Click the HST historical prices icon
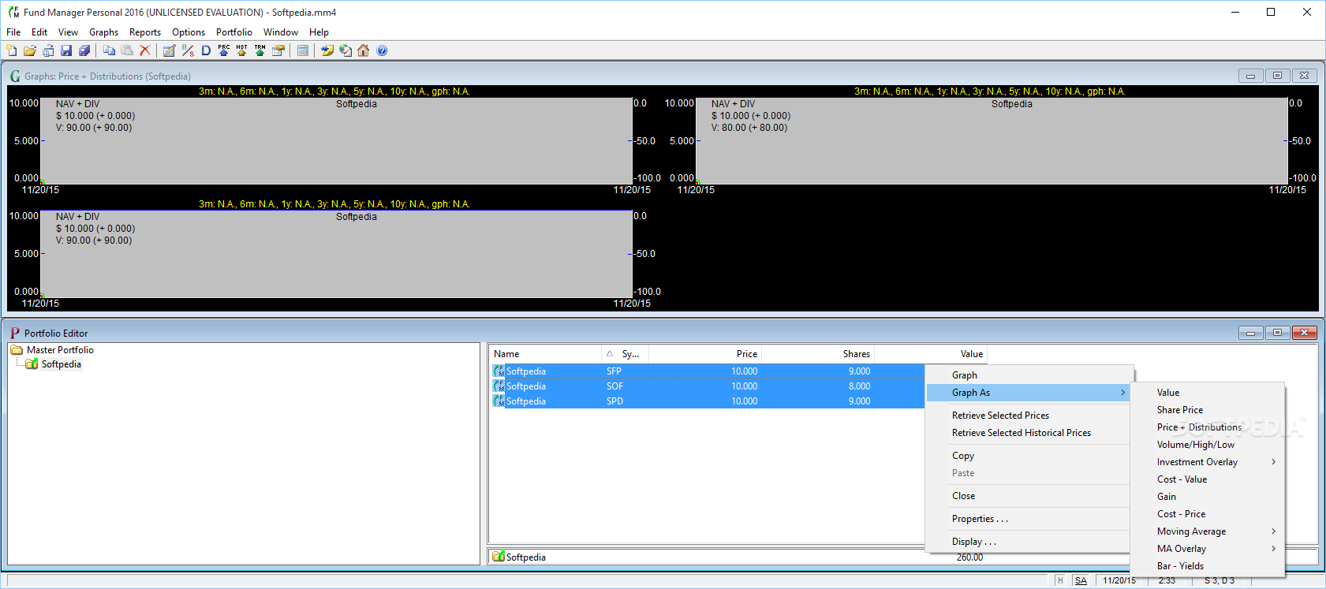The image size is (1326, 589). tap(242, 50)
